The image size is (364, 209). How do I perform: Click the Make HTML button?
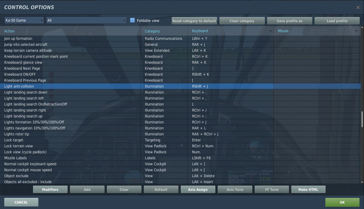click(x=308, y=189)
